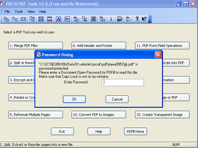The image size is (198, 148).
Task: Open the Help menu
Action: point(43,12)
